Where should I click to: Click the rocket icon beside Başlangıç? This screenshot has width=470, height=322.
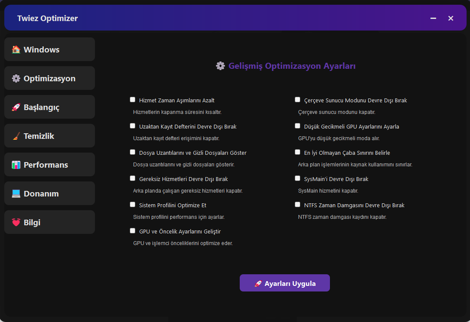point(16,107)
